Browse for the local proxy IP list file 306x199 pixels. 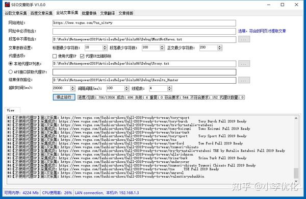pyautogui.click(x=244, y=64)
